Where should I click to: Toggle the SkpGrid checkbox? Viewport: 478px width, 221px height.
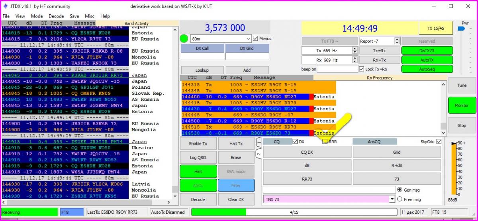click(439, 141)
